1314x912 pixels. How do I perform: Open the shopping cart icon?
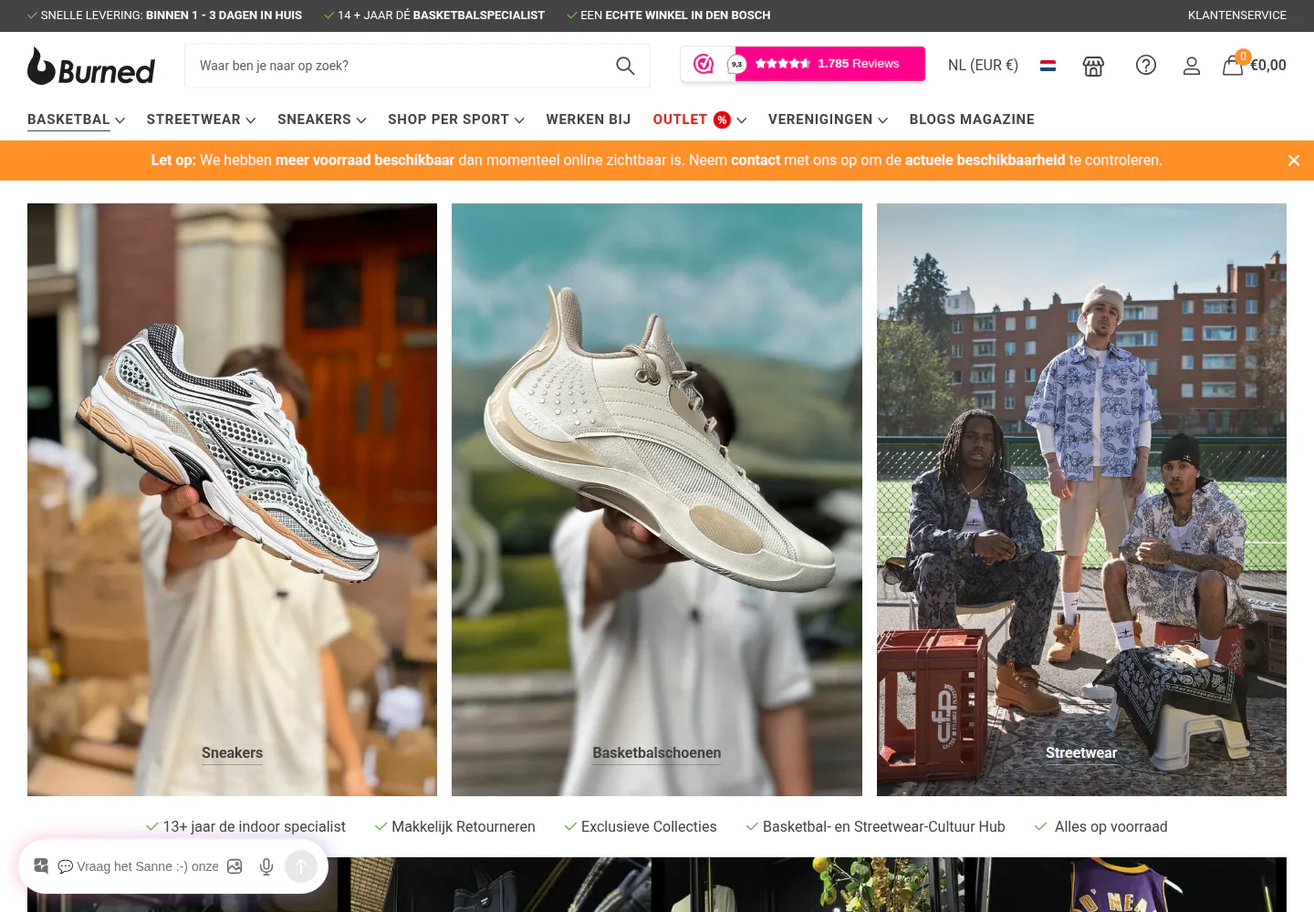(1233, 65)
